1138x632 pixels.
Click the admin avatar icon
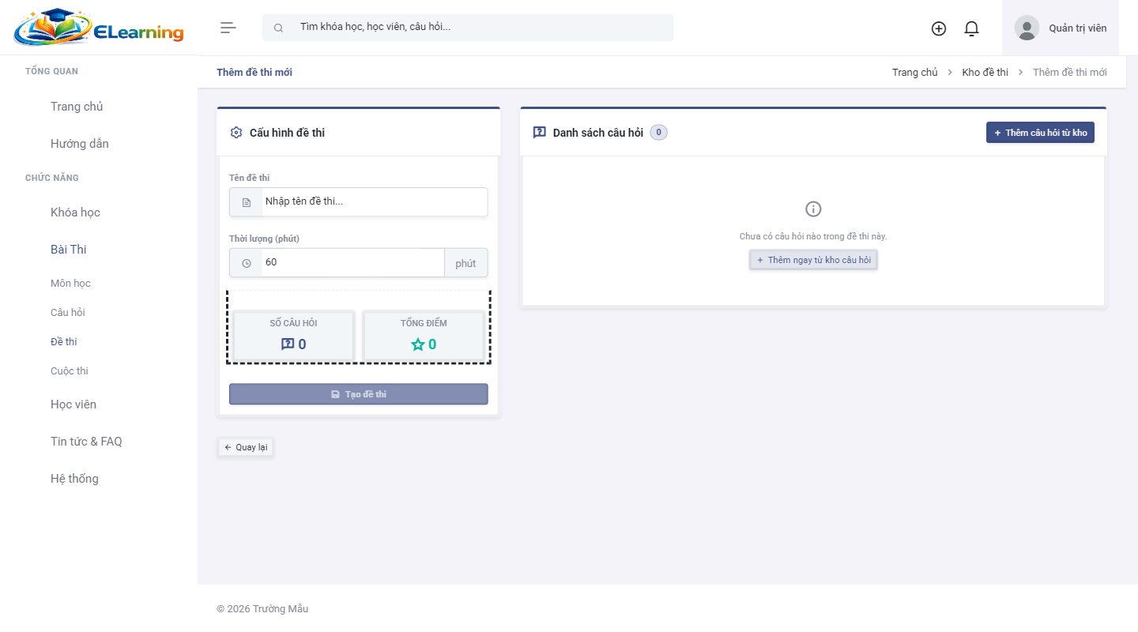pyautogui.click(x=1027, y=28)
